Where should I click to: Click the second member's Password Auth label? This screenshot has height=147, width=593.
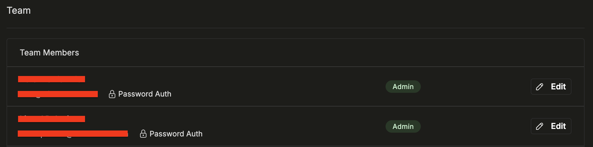(176, 134)
